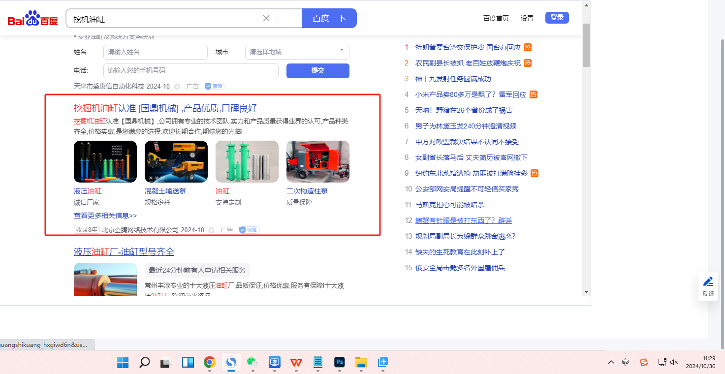Click the 登录 button
Screen dimensions: 725x374
tap(557, 18)
